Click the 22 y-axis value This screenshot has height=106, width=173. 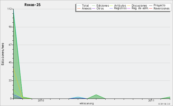point(10,81)
